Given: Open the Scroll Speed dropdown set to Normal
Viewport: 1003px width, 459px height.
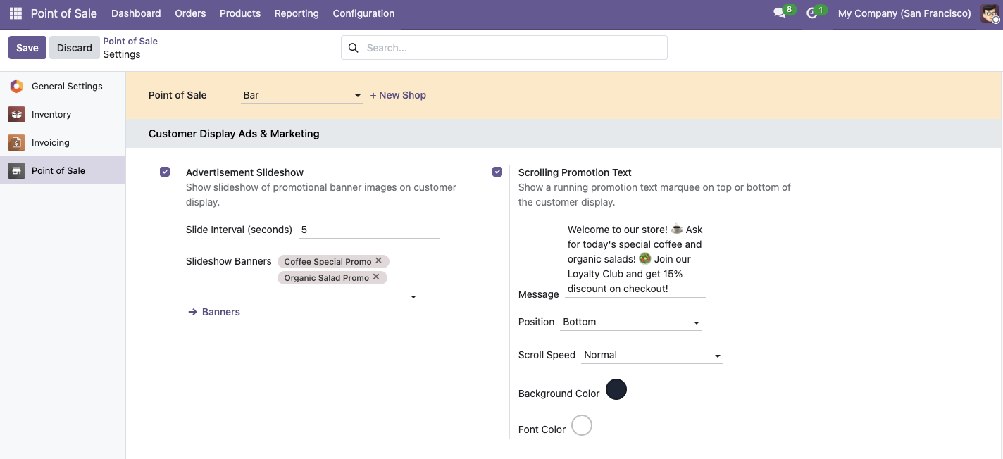Looking at the screenshot, I should (652, 355).
